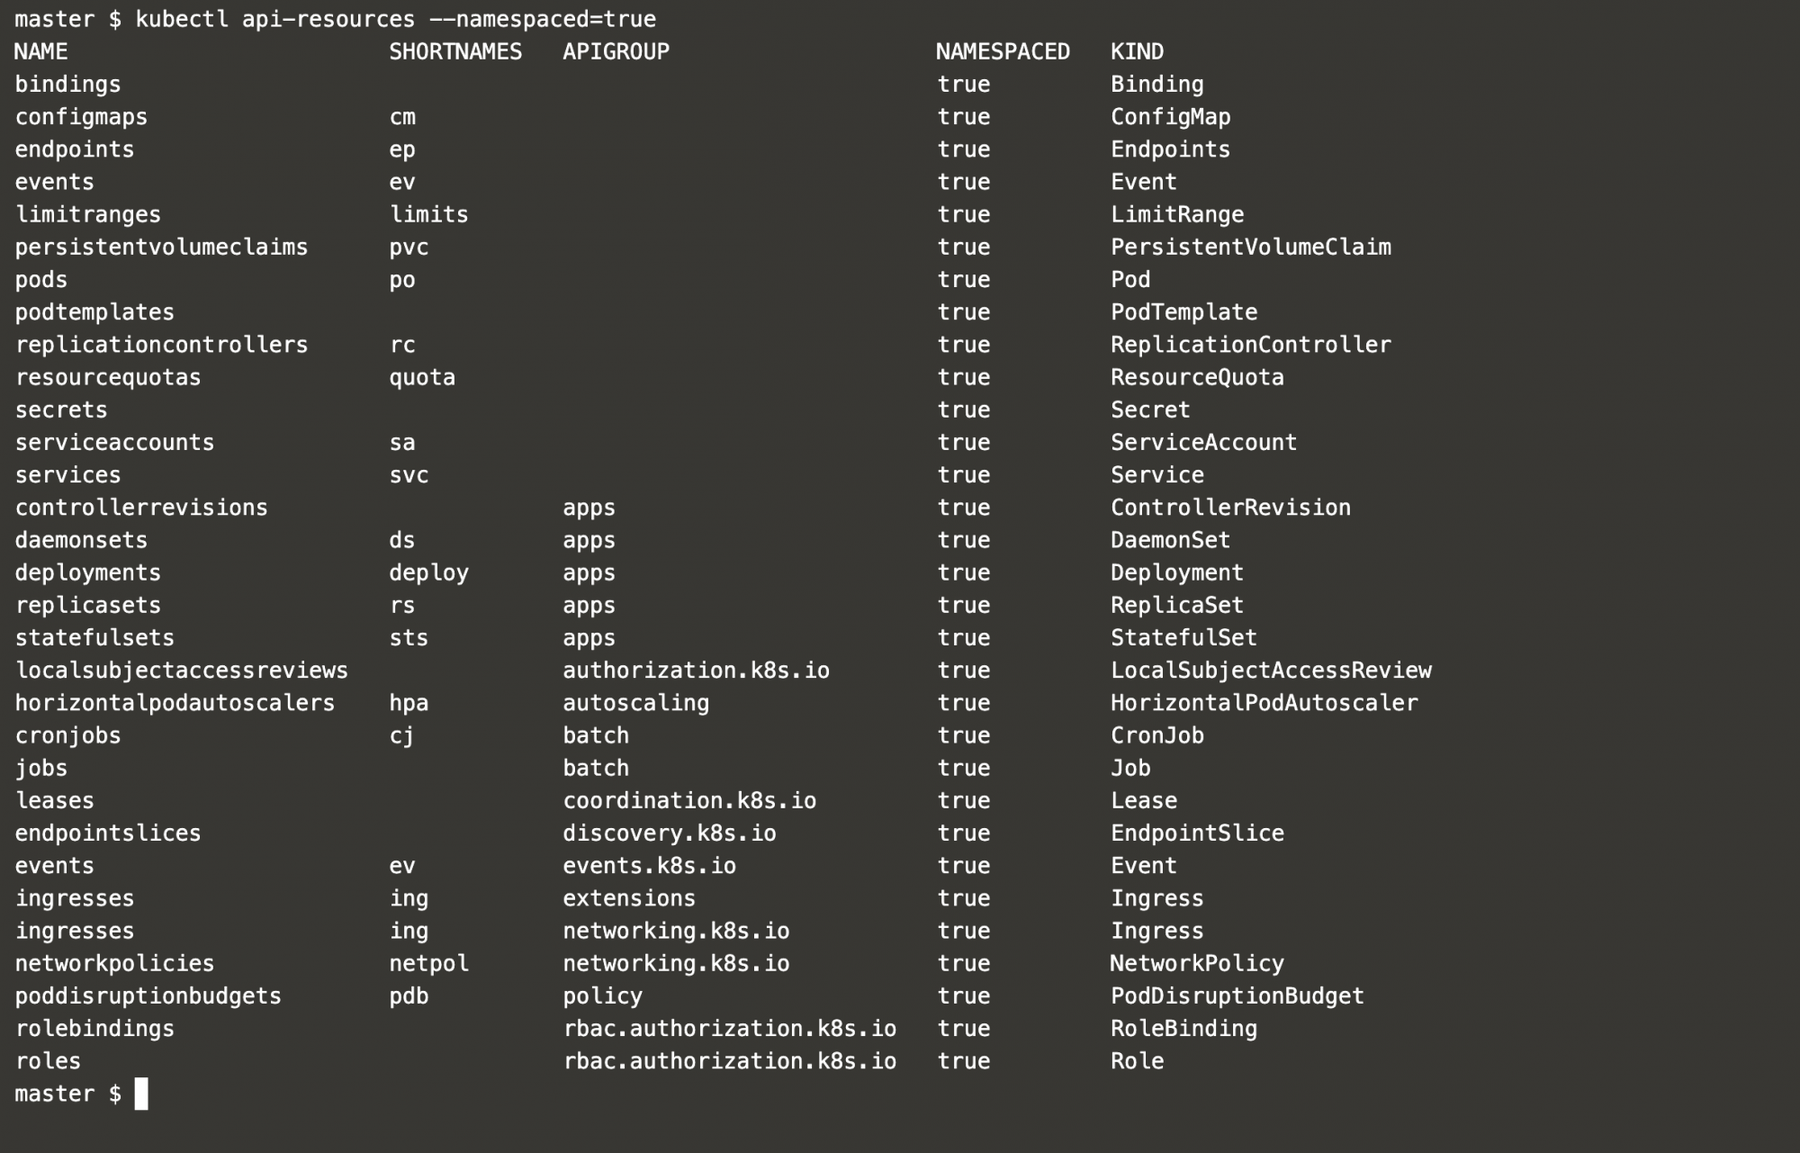This screenshot has width=1800, height=1153.
Task: Click the hpa short name
Action: (x=409, y=703)
